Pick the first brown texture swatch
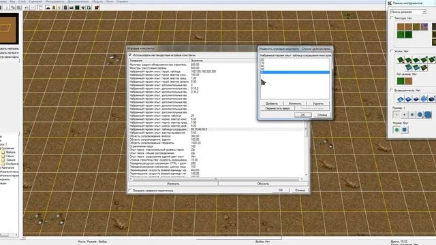Image resolution: width=436 pixels, height=245 pixels. pyautogui.click(x=401, y=27)
